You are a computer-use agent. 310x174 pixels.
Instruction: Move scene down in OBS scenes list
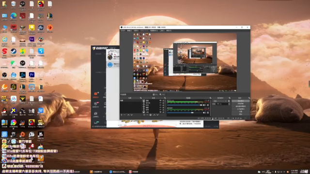pyautogui.click(x=132, y=115)
